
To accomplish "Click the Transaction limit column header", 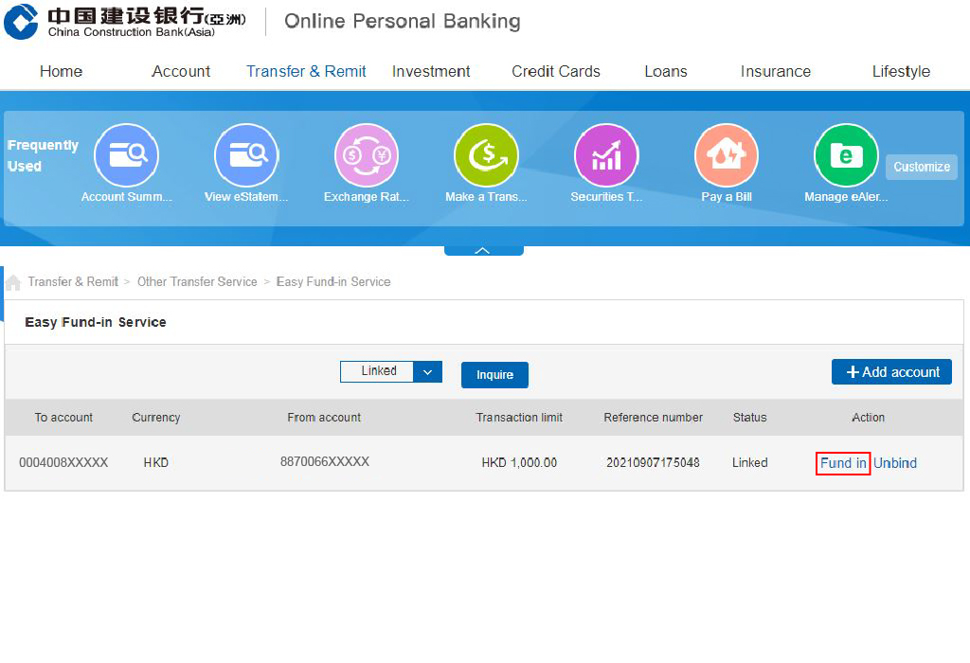I will 520,418.
